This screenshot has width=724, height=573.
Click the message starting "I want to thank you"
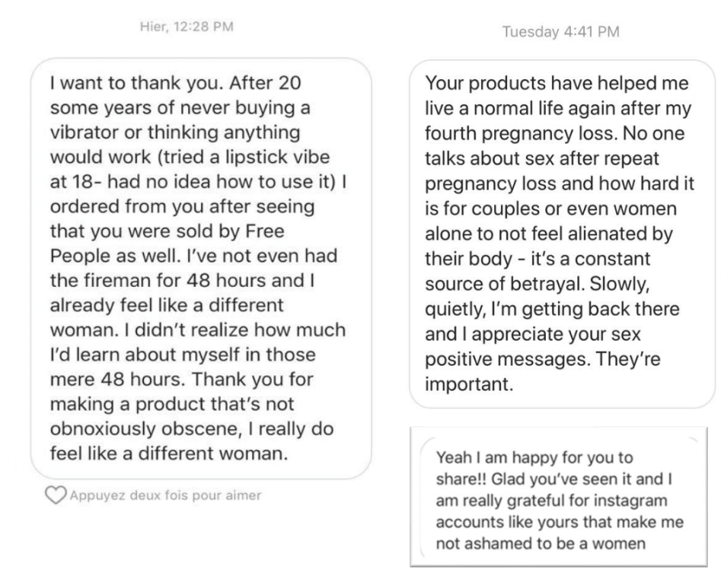click(201, 269)
